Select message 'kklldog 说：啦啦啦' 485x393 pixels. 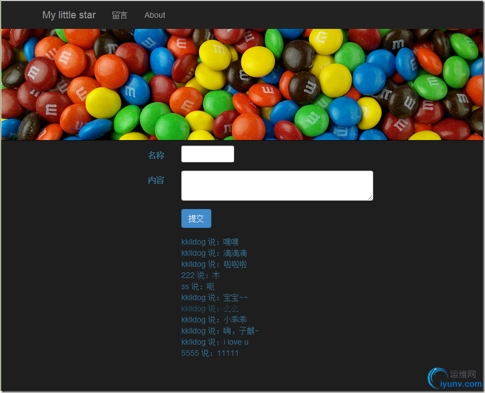[x=214, y=264]
